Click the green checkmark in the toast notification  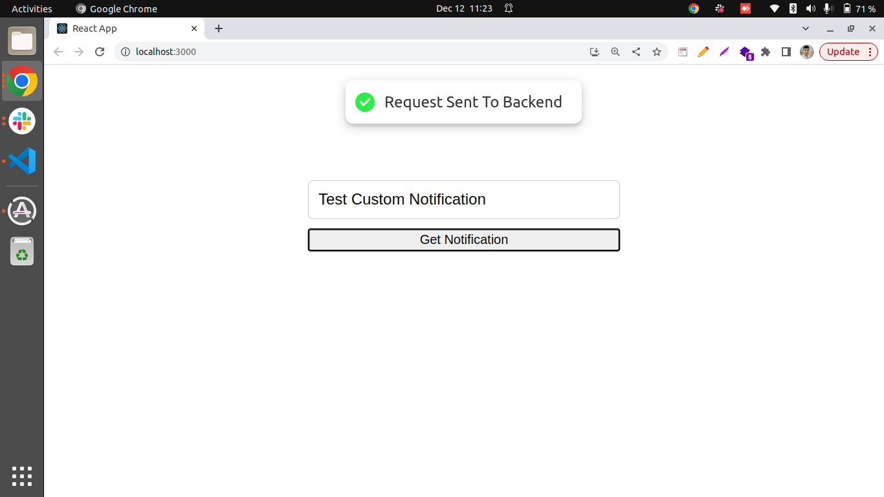364,102
